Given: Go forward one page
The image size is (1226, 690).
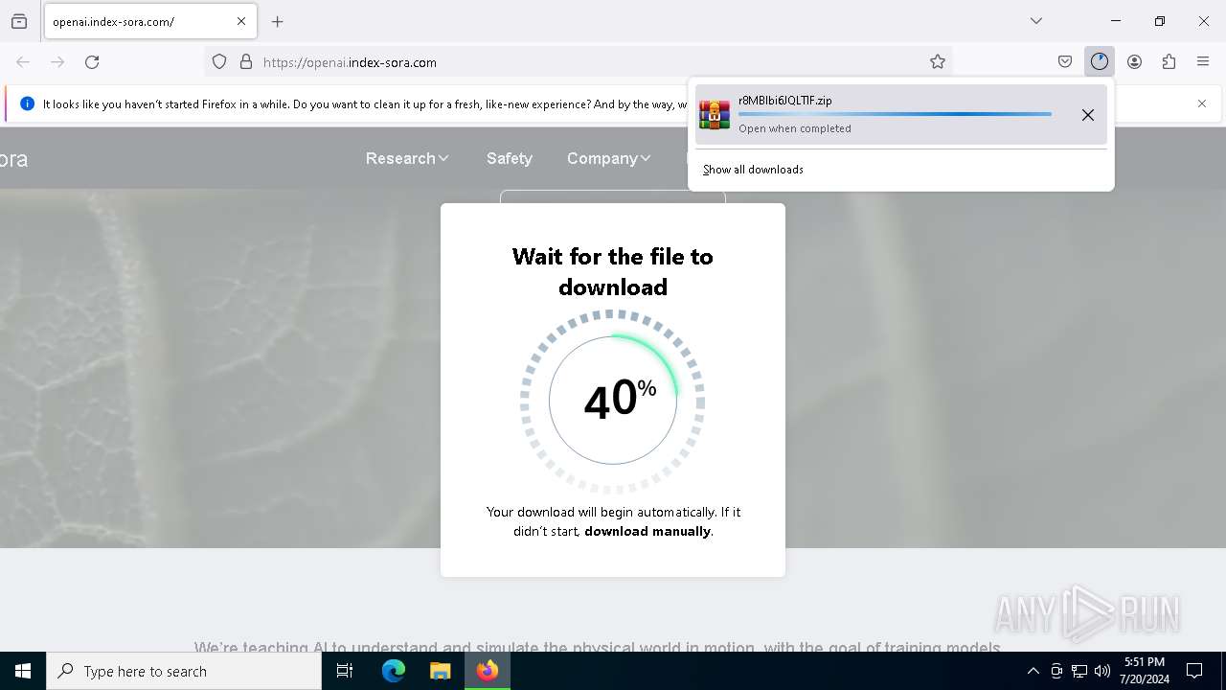Looking at the screenshot, I should pos(57,62).
